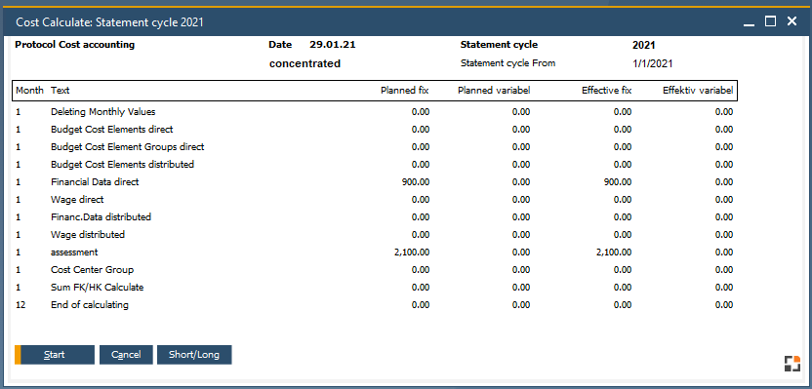Screen dimensions: 812x389
Task: Select the 'End of calculating' row
Action: pos(374,305)
